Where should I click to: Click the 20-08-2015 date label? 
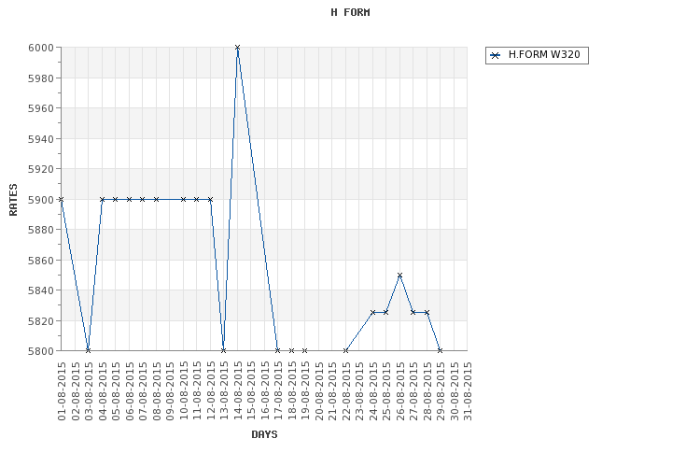319,391
